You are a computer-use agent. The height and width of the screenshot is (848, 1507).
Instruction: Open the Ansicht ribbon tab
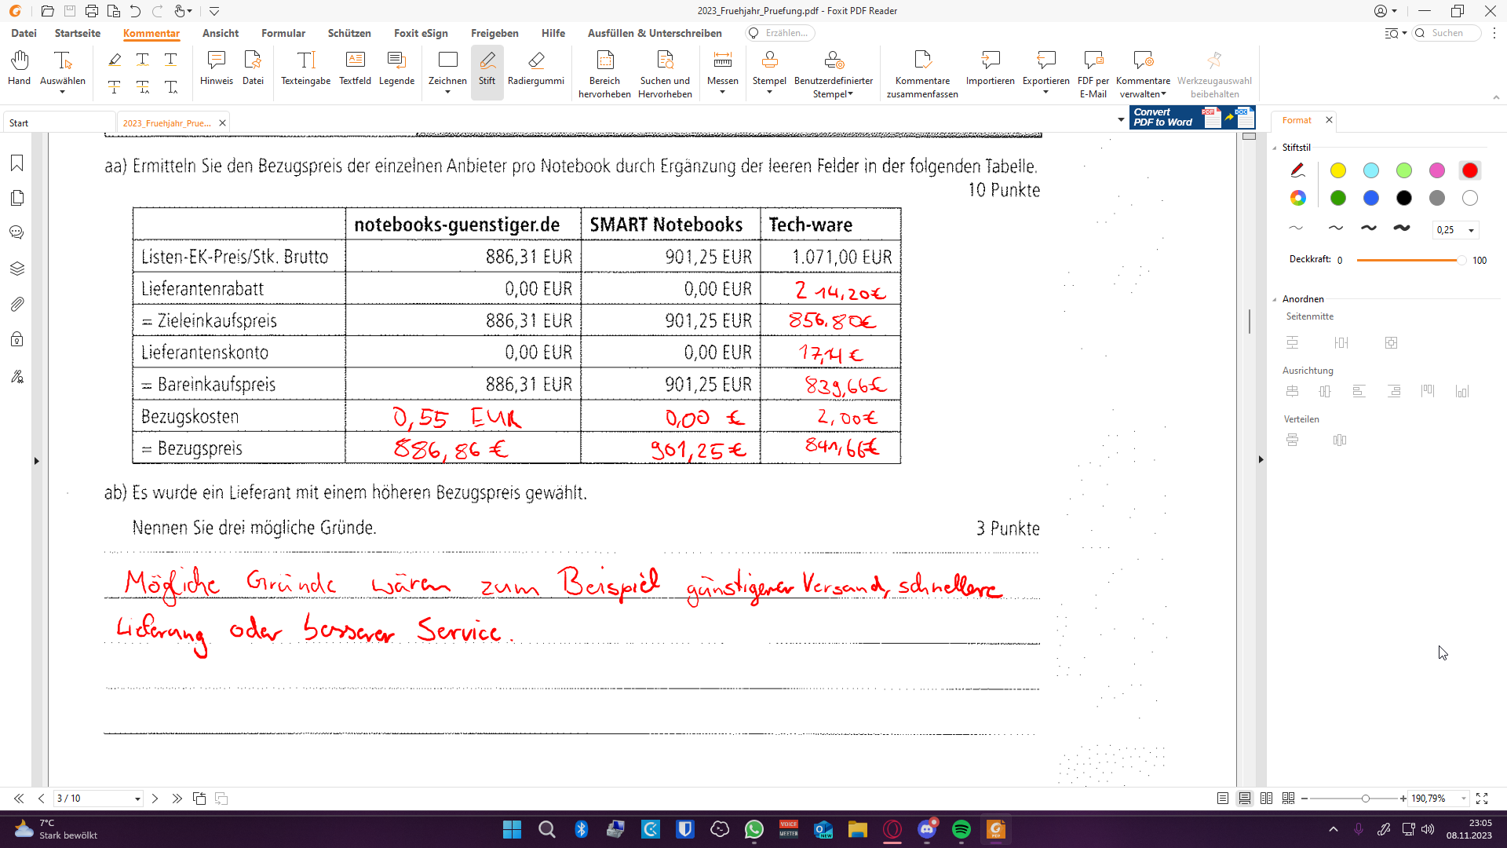pos(221,33)
